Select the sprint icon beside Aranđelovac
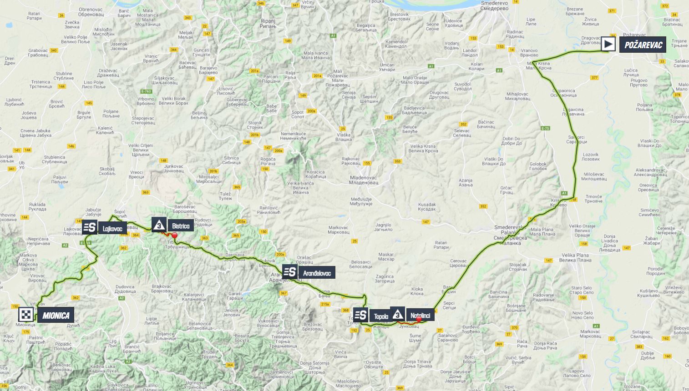This screenshot has width=689, height=391. pyautogui.click(x=290, y=272)
